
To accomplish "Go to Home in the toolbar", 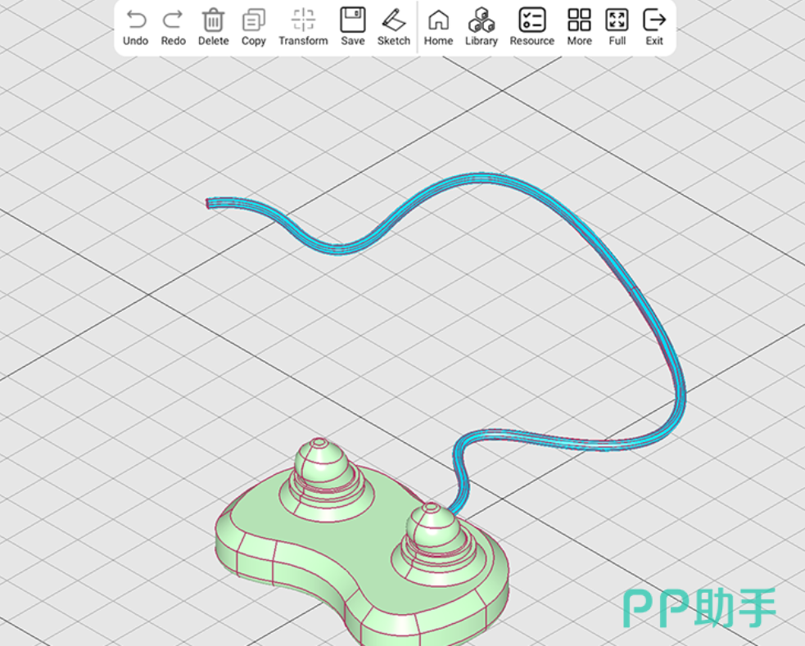I will tap(438, 20).
